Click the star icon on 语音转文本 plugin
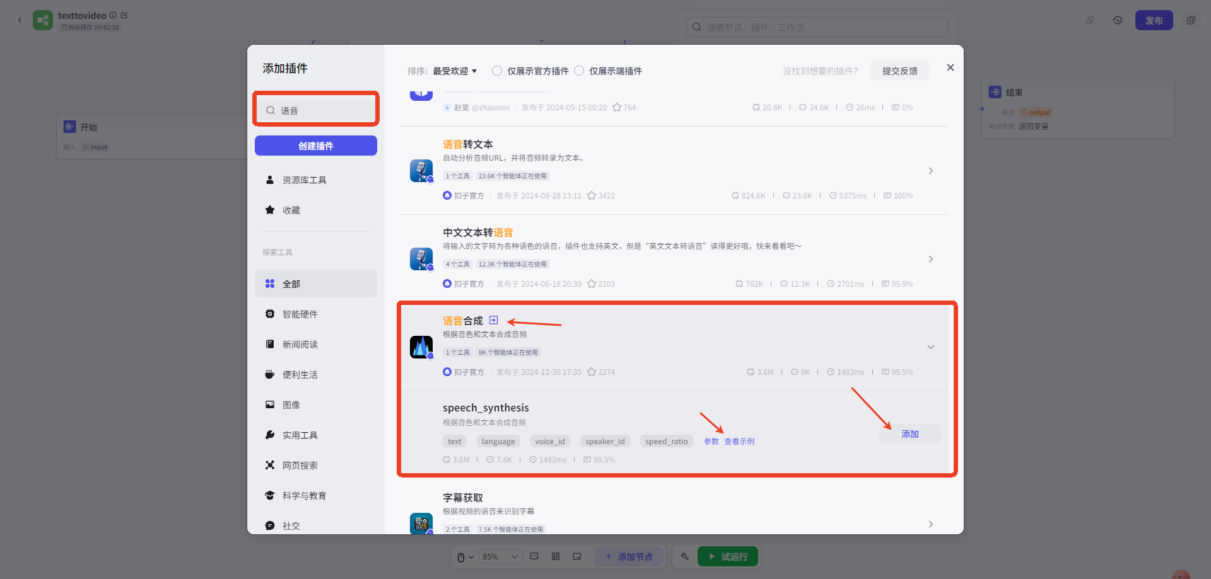The height and width of the screenshot is (579, 1211). coord(592,196)
